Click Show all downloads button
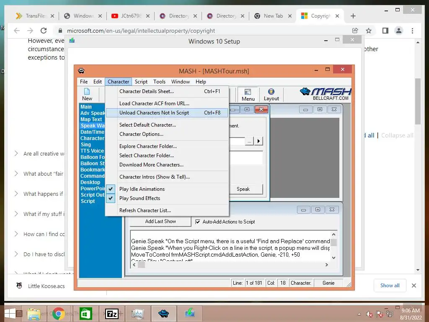 tap(390, 286)
